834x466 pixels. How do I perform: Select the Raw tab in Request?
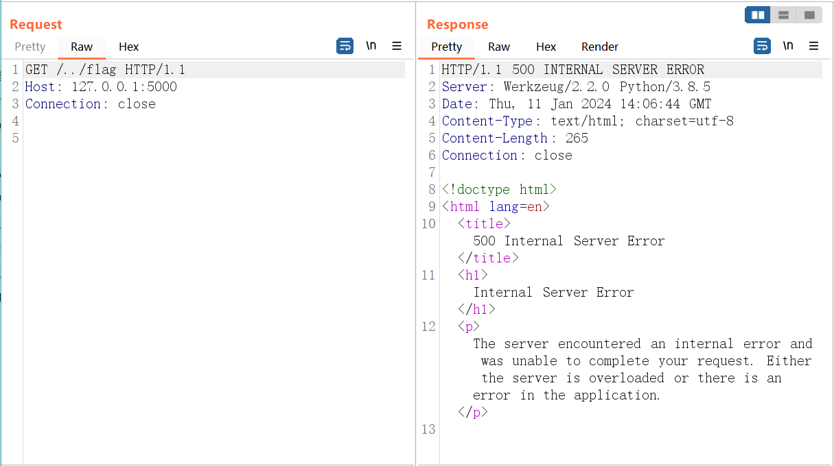82,47
